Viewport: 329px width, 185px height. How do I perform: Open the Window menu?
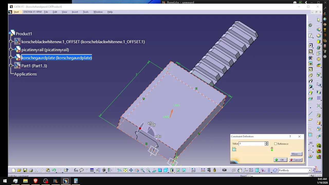pyautogui.click(x=98, y=12)
